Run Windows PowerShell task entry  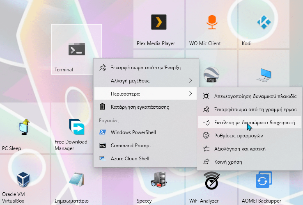[145, 132]
